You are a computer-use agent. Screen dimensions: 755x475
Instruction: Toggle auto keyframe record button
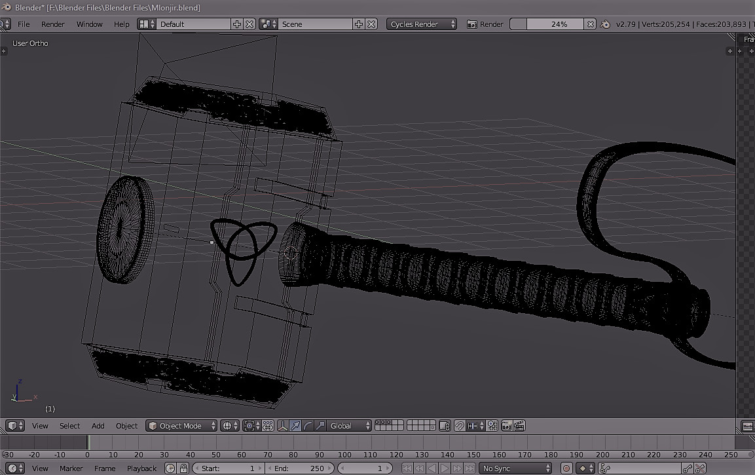pyautogui.click(x=566, y=468)
